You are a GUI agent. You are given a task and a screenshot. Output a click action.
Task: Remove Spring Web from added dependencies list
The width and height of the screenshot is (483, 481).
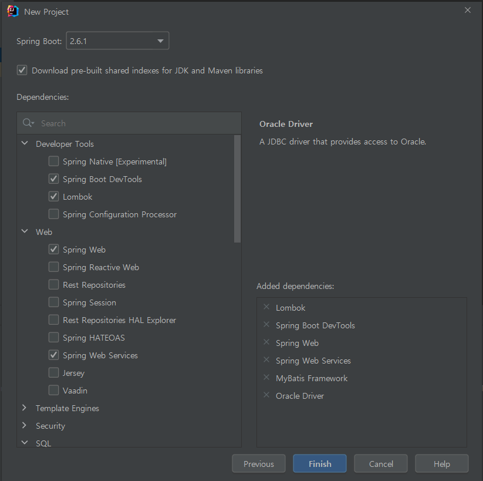[266, 342]
